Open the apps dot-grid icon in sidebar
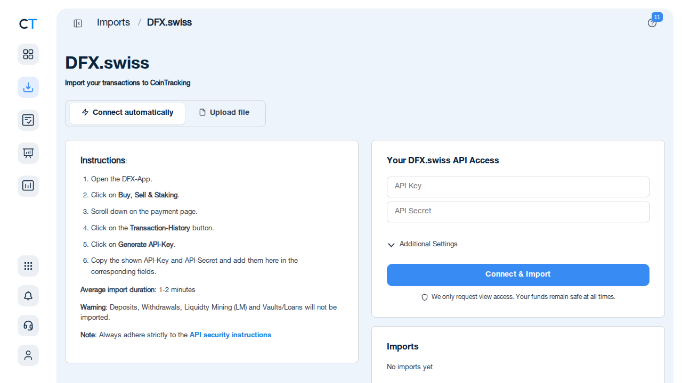This screenshot has width=682, height=383. (x=28, y=266)
